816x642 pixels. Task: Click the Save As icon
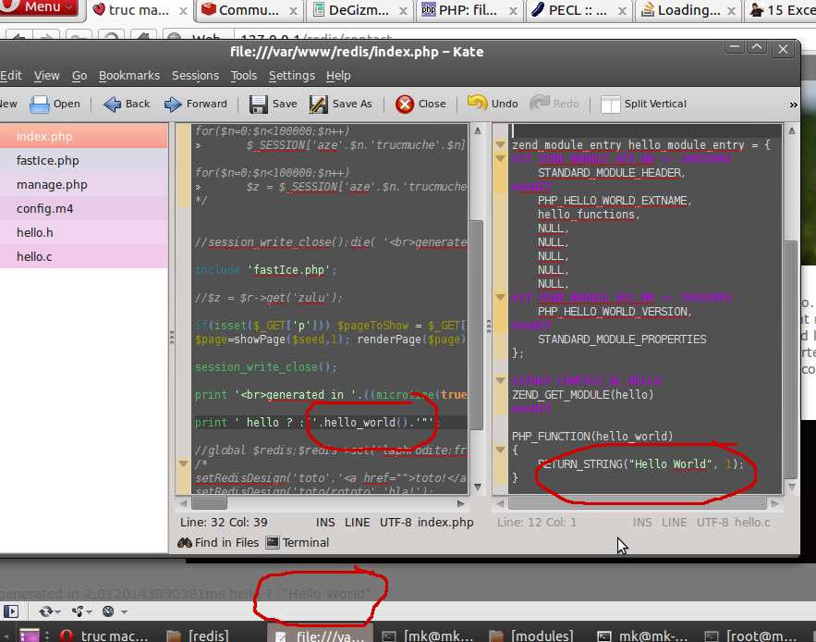tap(319, 104)
